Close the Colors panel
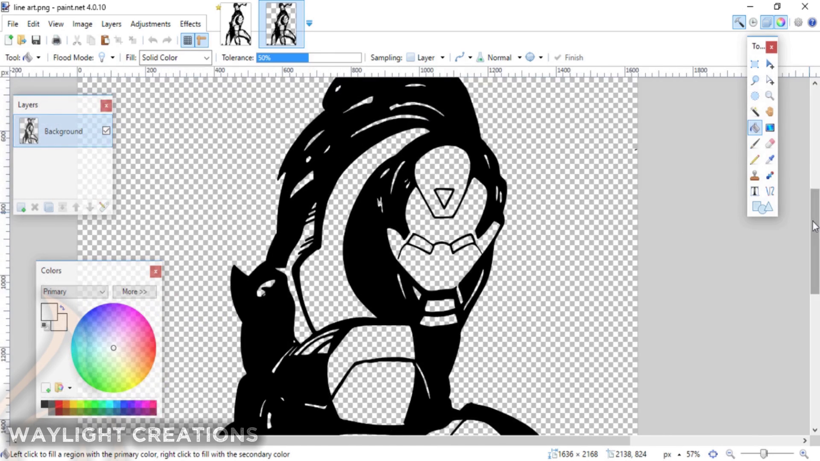Viewport: 820px width, 461px height. 155,271
